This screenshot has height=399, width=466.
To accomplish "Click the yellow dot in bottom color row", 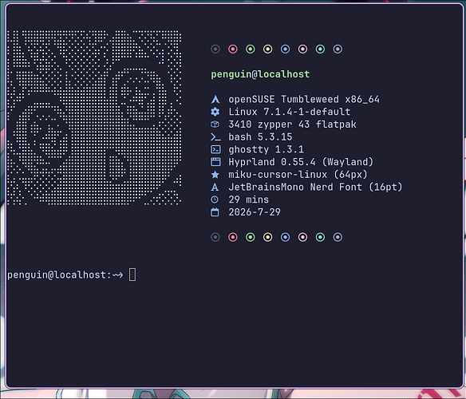I will click(268, 237).
